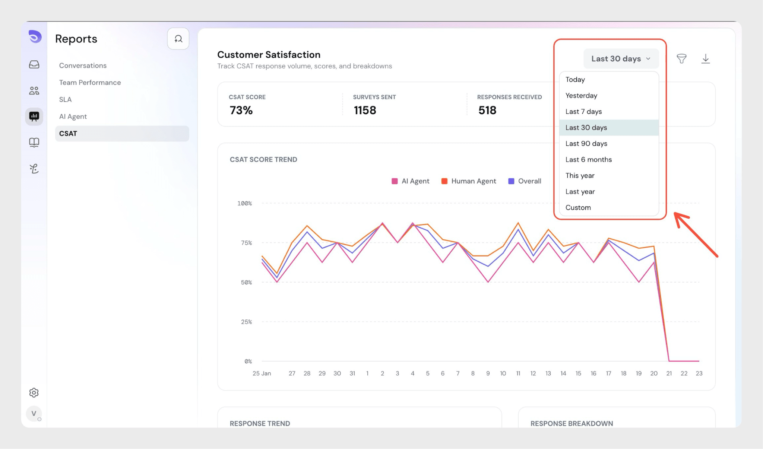Click the settings gear icon
The width and height of the screenshot is (763, 449).
click(34, 392)
